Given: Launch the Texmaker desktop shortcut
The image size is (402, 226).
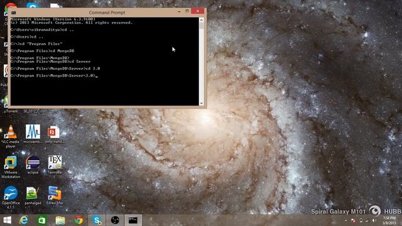Looking at the screenshot, I should pos(55,164).
